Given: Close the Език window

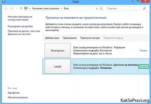Looking at the screenshot, I should pyautogui.click(x=146, y=1).
